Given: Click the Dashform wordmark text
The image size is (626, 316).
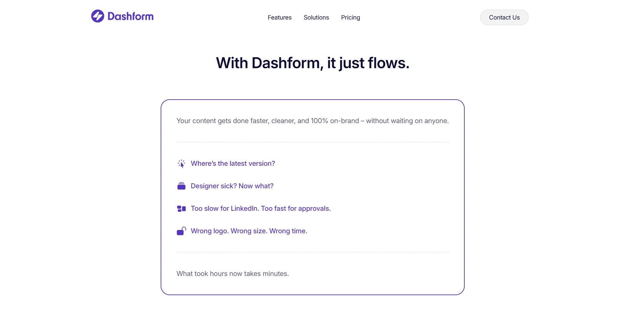Looking at the screenshot, I should click(130, 17).
